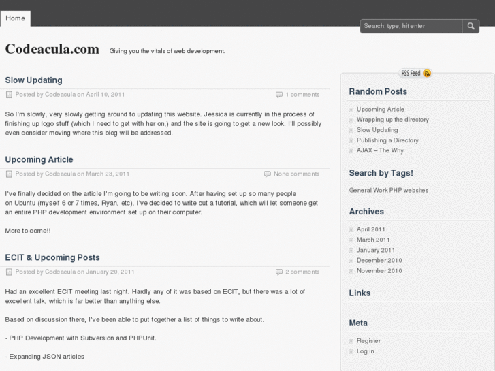View the November 2010 archive

point(379,271)
